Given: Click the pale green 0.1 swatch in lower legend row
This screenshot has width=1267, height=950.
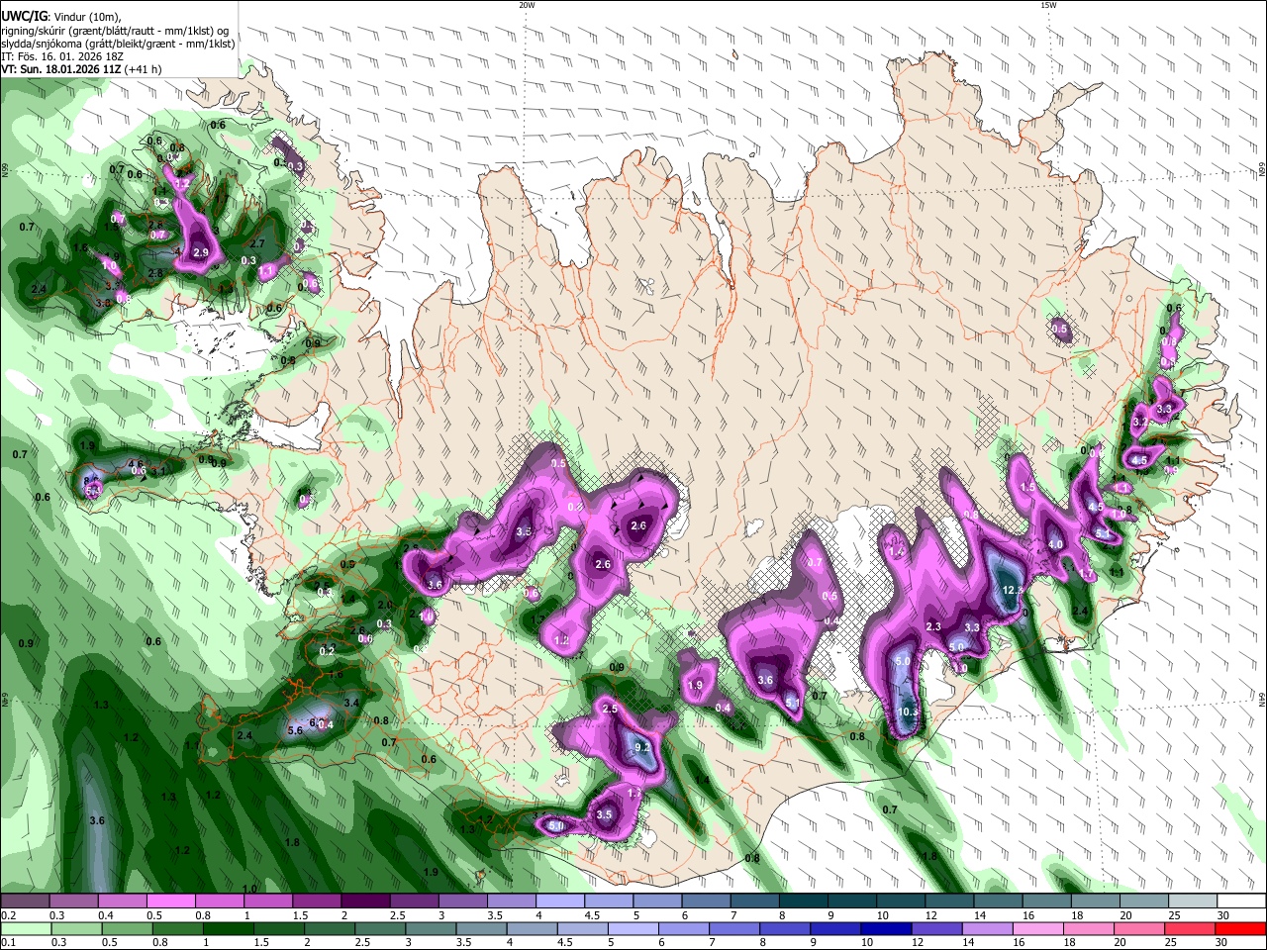Looking at the screenshot, I should click(x=25, y=928).
